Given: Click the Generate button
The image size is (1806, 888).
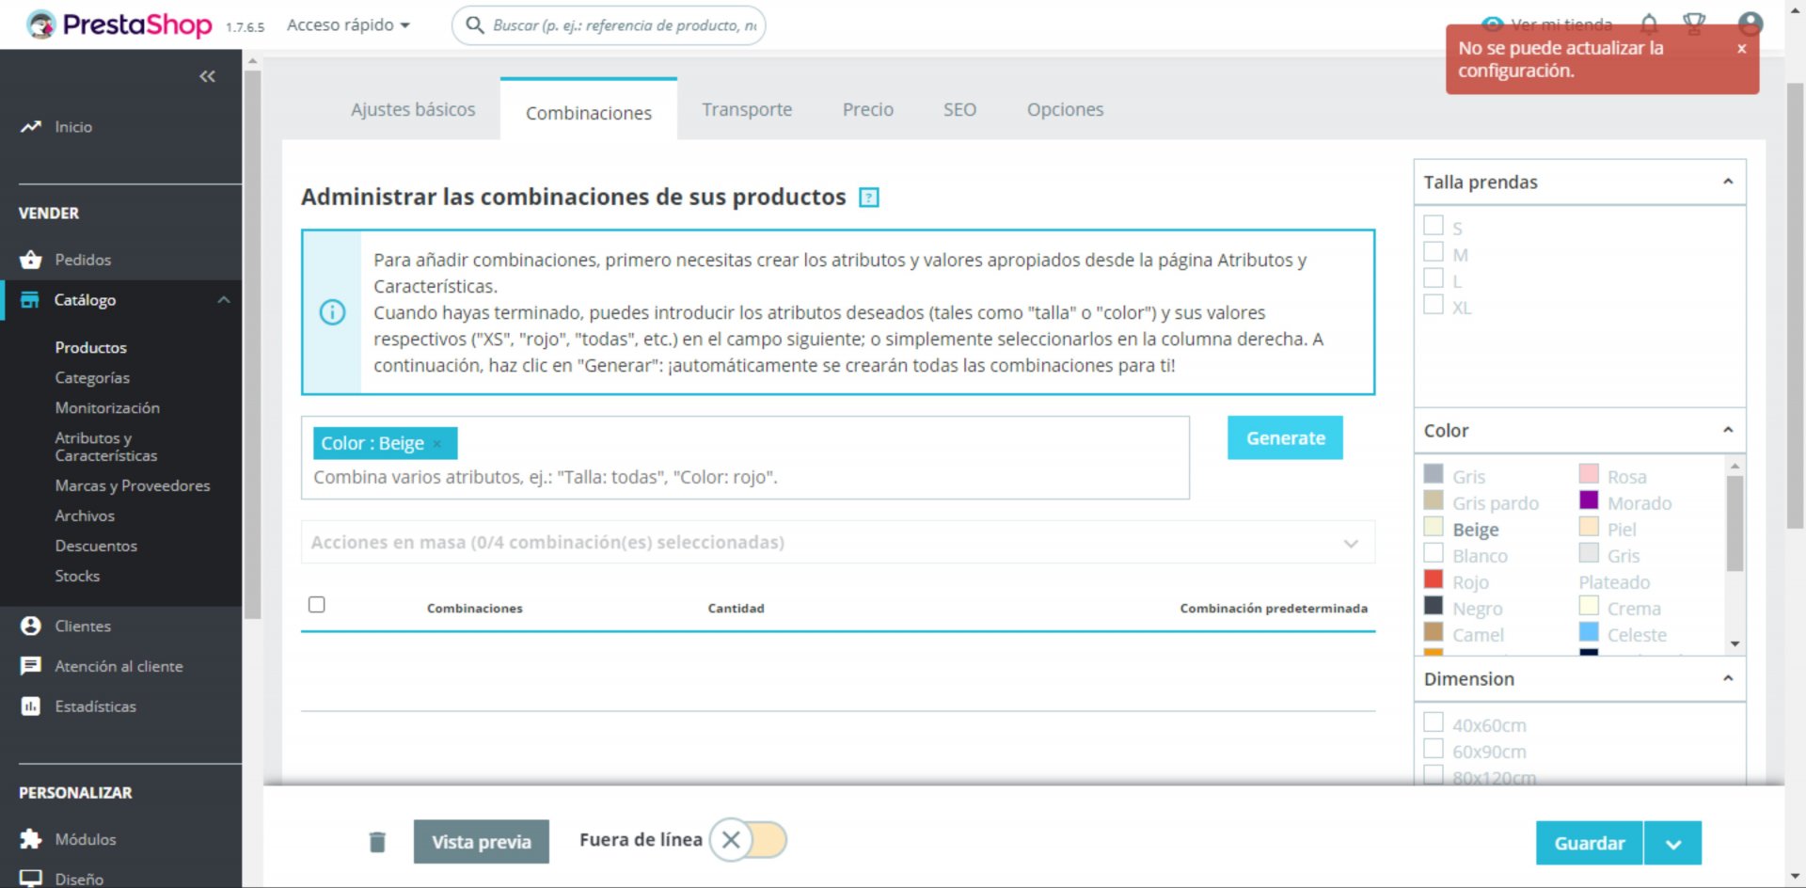Looking at the screenshot, I should [1285, 437].
